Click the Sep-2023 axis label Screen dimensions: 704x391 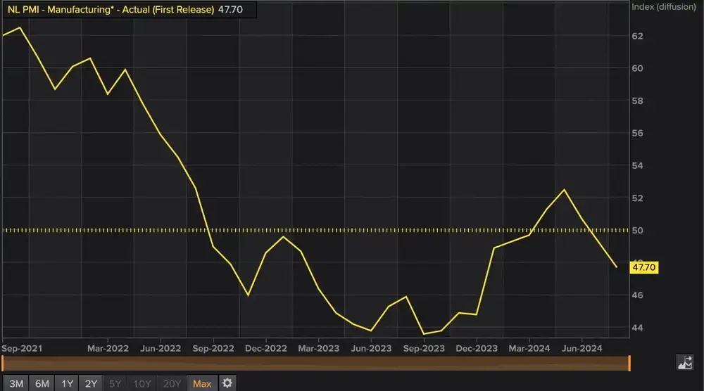tap(424, 348)
